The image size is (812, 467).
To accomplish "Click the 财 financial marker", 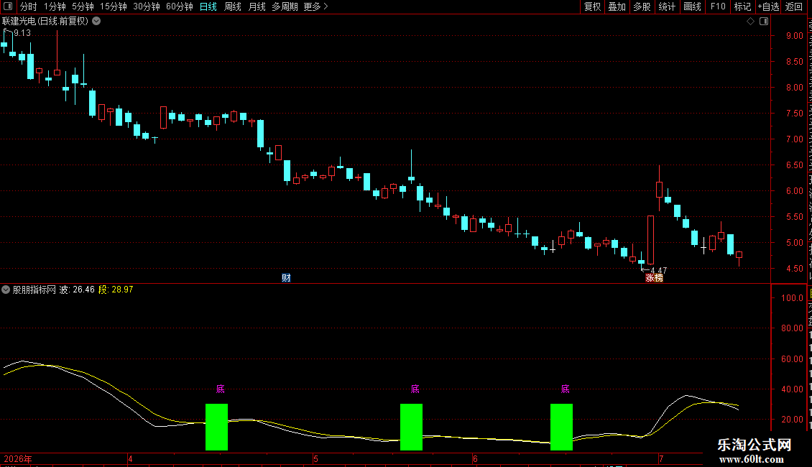I will 286,278.
